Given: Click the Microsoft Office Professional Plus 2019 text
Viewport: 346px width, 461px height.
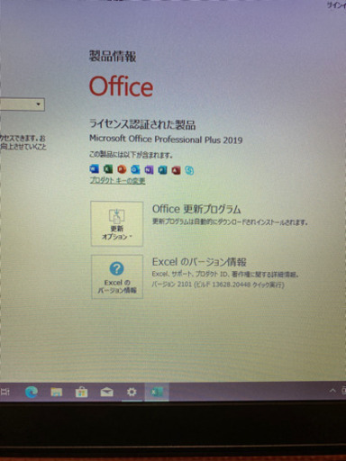Looking at the screenshot, I should click(166, 140).
